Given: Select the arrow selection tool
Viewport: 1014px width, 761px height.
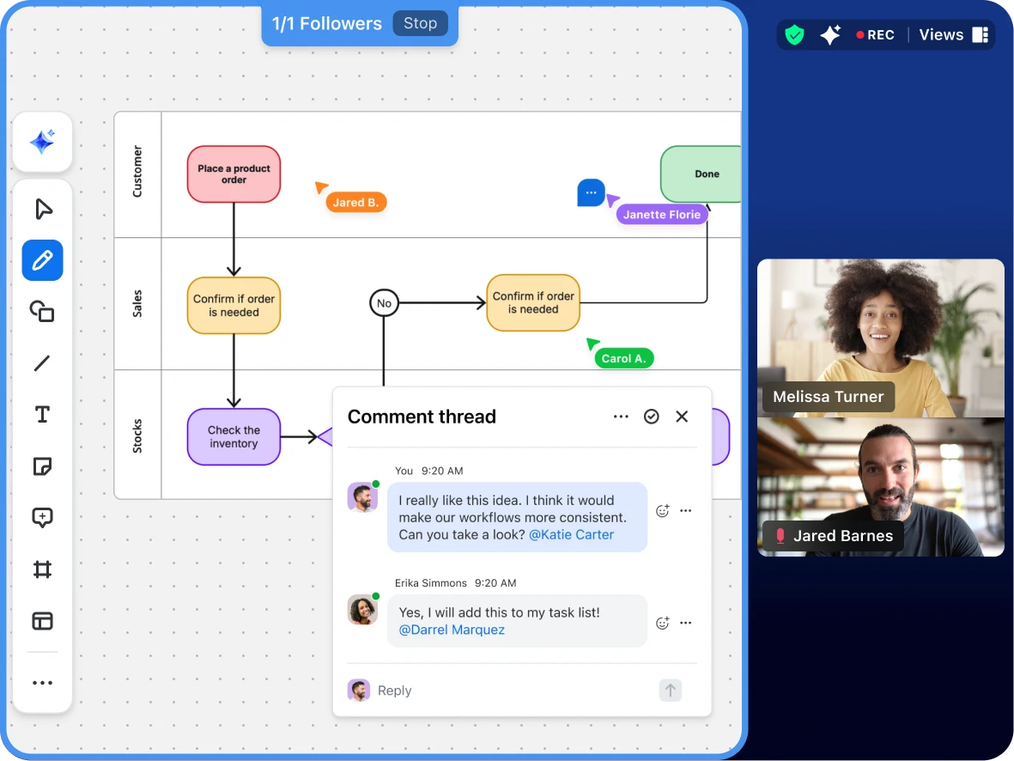Looking at the screenshot, I should 42,208.
